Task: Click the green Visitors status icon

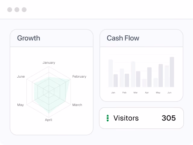Action: pyautogui.click(x=108, y=118)
